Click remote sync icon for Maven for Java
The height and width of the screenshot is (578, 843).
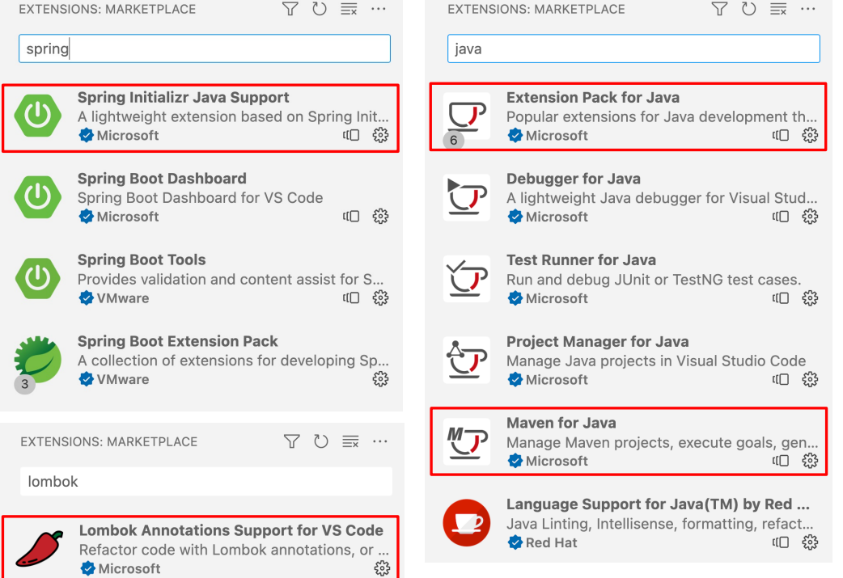coord(781,461)
